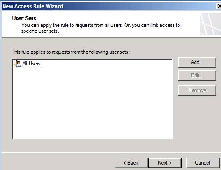This screenshot has height=170, width=221.
Task: Close the wizard with the X button
Action: (219, 6)
